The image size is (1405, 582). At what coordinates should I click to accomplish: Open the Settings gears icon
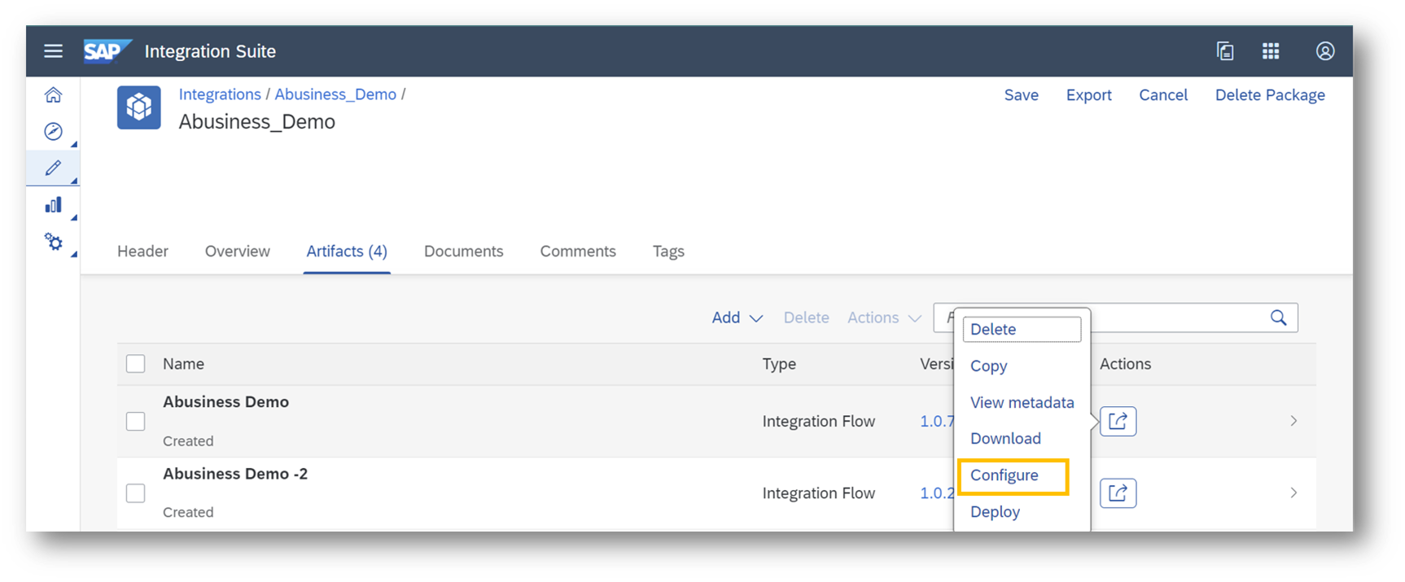pyautogui.click(x=53, y=242)
